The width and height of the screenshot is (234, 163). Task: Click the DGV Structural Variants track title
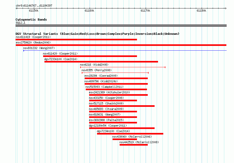[98, 34]
